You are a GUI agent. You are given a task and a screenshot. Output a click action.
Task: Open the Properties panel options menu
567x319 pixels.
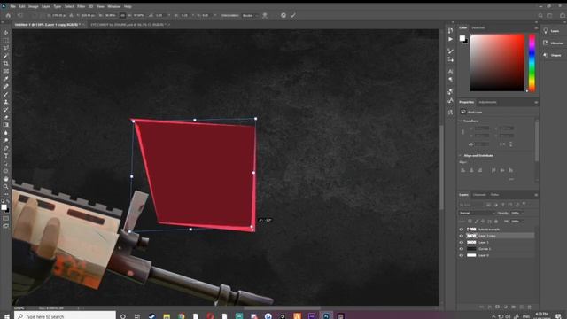click(536, 103)
